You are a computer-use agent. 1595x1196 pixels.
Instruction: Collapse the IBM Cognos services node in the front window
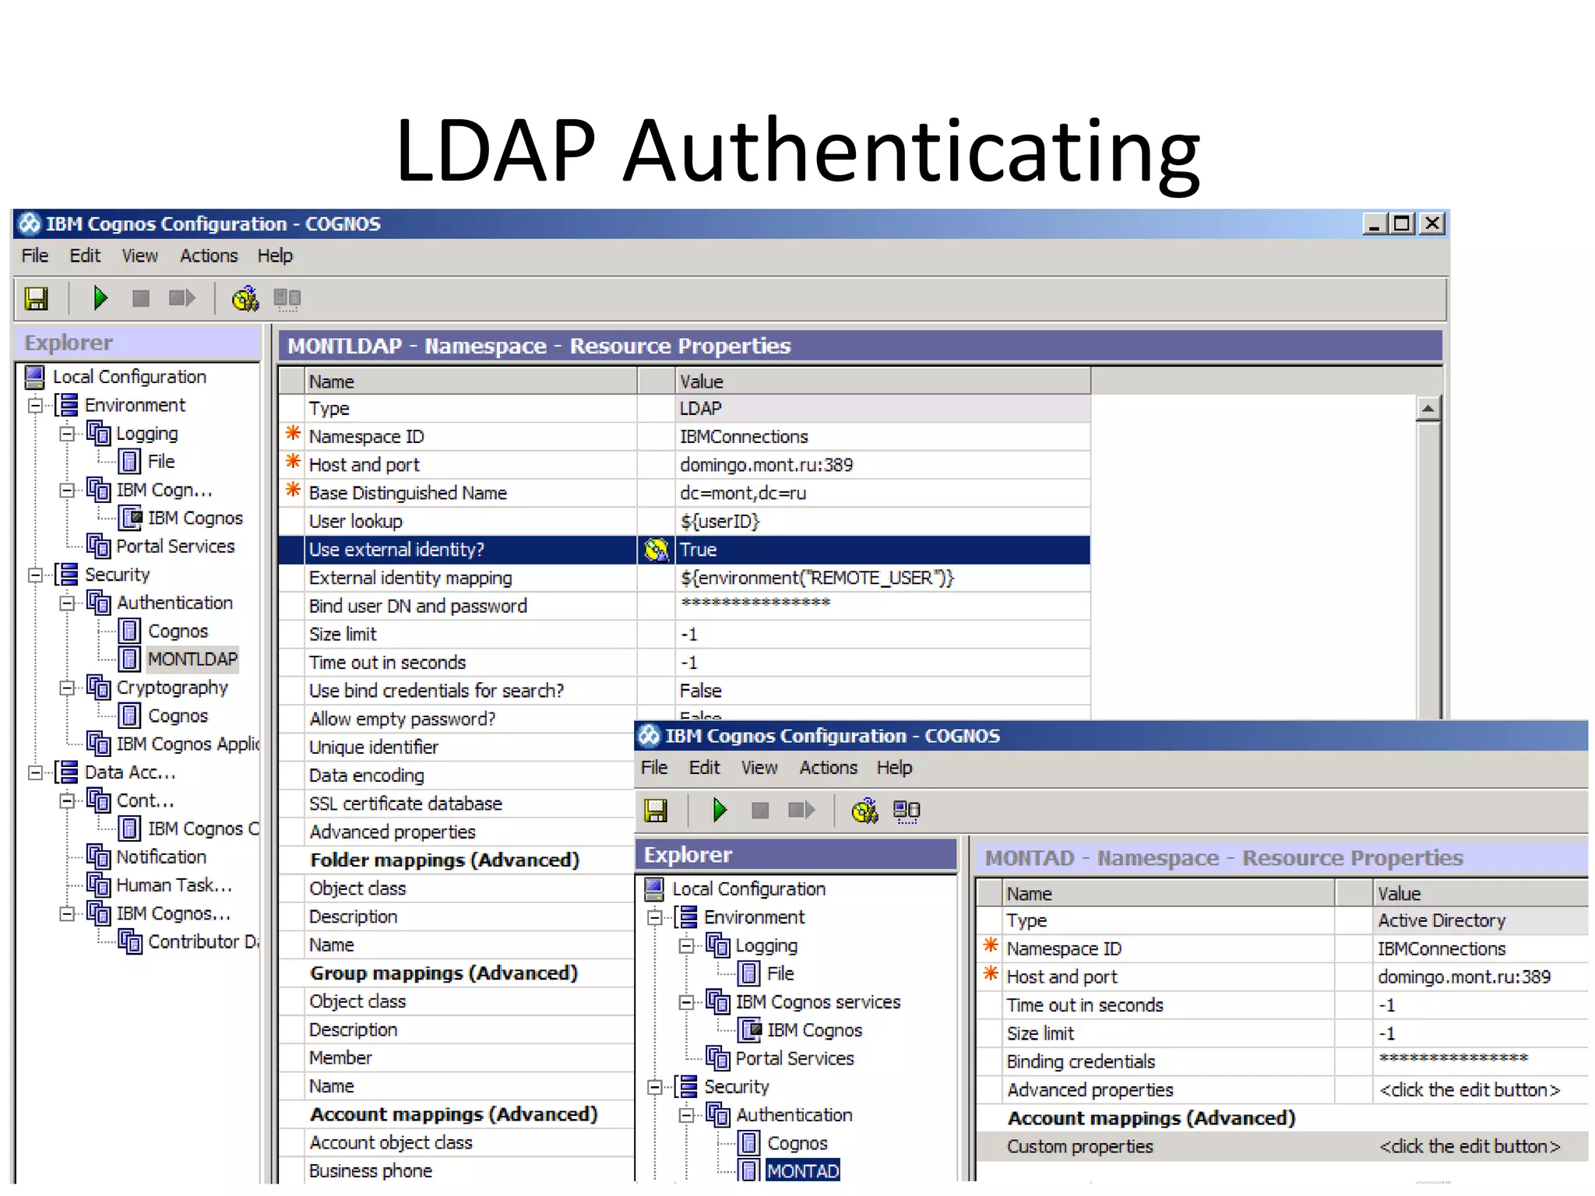[x=686, y=1002]
